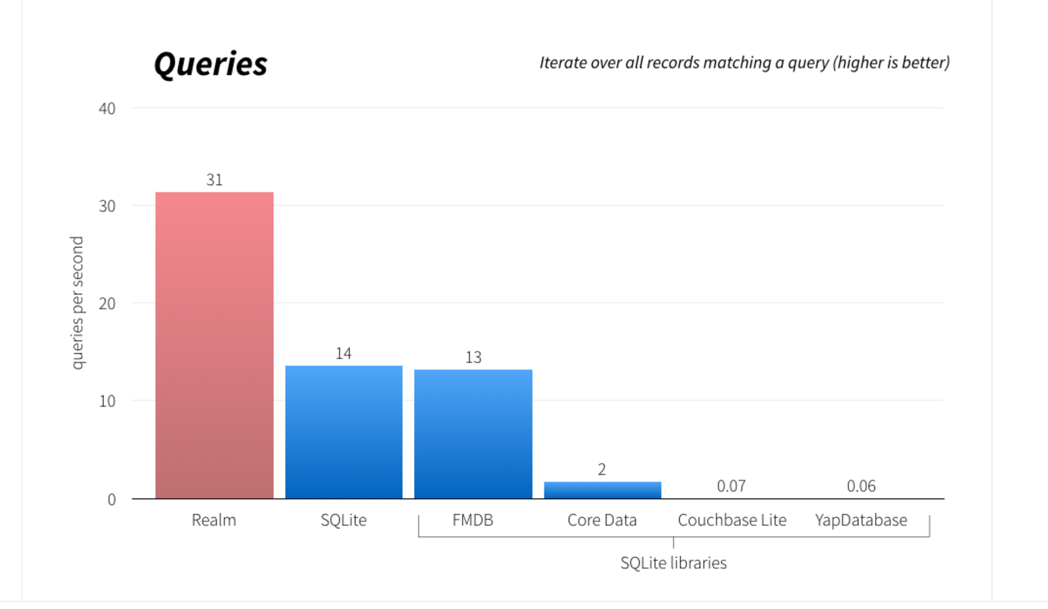Screen dimensions: 1048x609
Task: Click the queries per second axis title
Action: click(77, 303)
